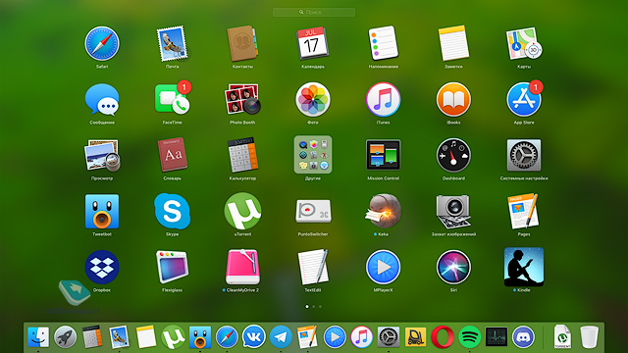Launch Notes (Заметки) from Launchpad grid
Image resolution: width=628 pixels, height=353 pixels.
(453, 43)
